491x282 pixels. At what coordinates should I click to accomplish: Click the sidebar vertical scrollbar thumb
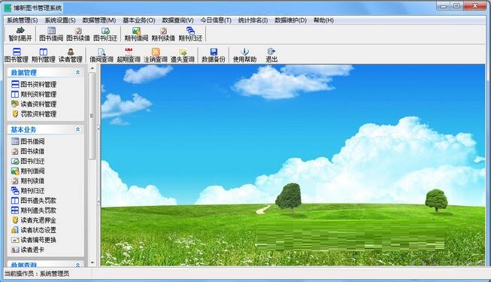(x=92, y=116)
